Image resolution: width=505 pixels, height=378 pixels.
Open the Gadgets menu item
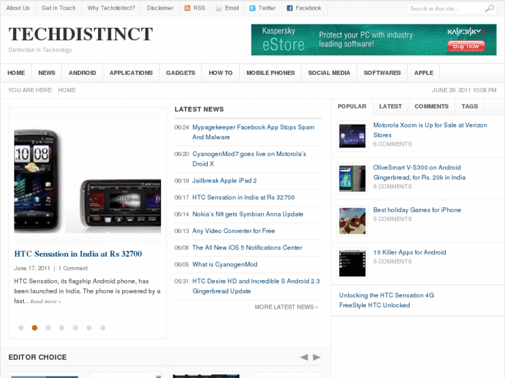click(181, 73)
